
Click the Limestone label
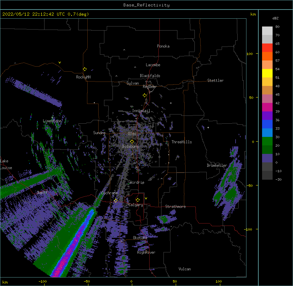tap(52, 121)
